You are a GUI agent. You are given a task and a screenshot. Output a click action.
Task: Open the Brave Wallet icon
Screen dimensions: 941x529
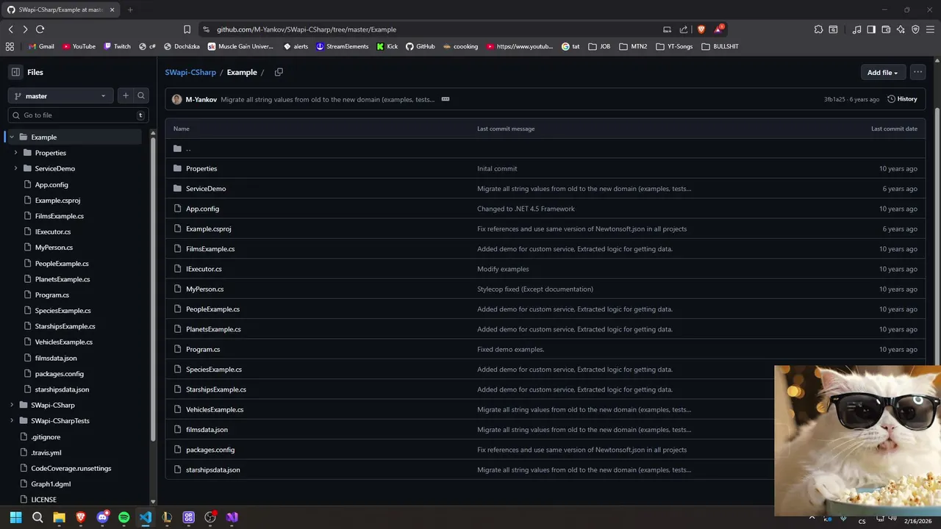point(886,29)
